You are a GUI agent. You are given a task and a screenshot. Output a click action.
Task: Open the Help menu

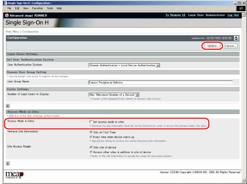(x=59, y=8)
